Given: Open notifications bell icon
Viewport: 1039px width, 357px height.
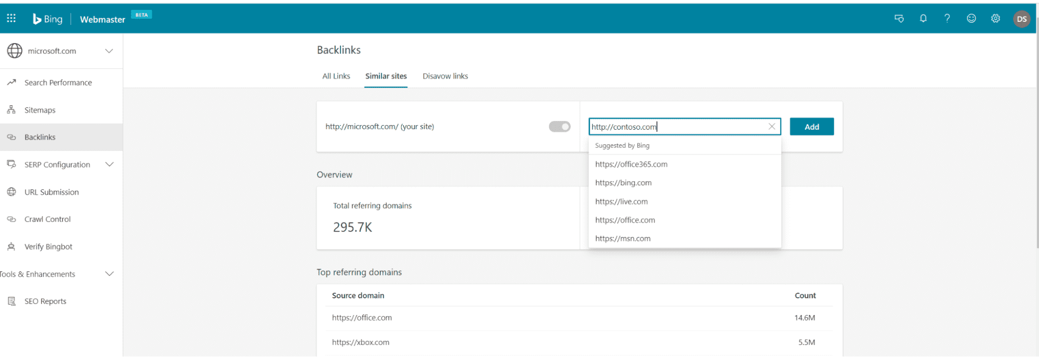Looking at the screenshot, I should click(x=923, y=19).
